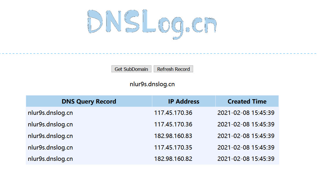Image resolution: width=317 pixels, height=175 pixels.
Task: Click the IP Address column header
Action: 184,101
